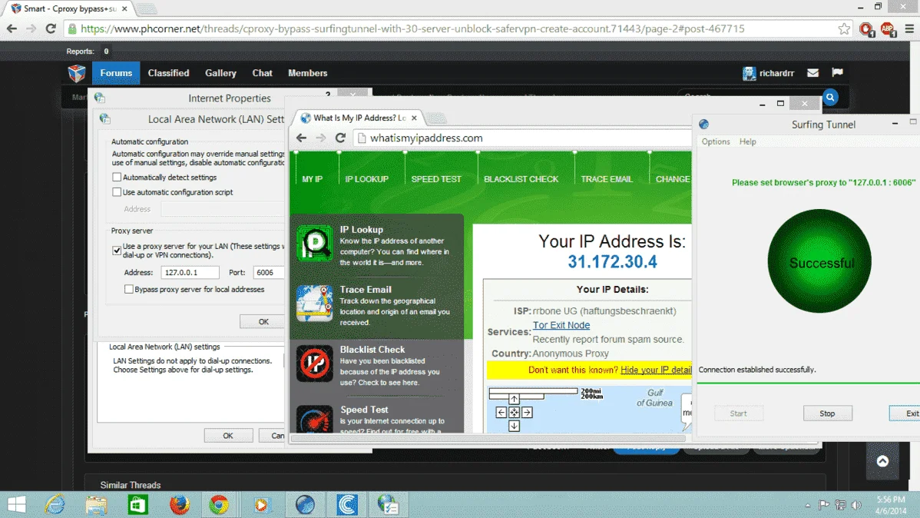Go forward in the whatismyipaddress window
The width and height of the screenshot is (920, 518).
point(321,138)
